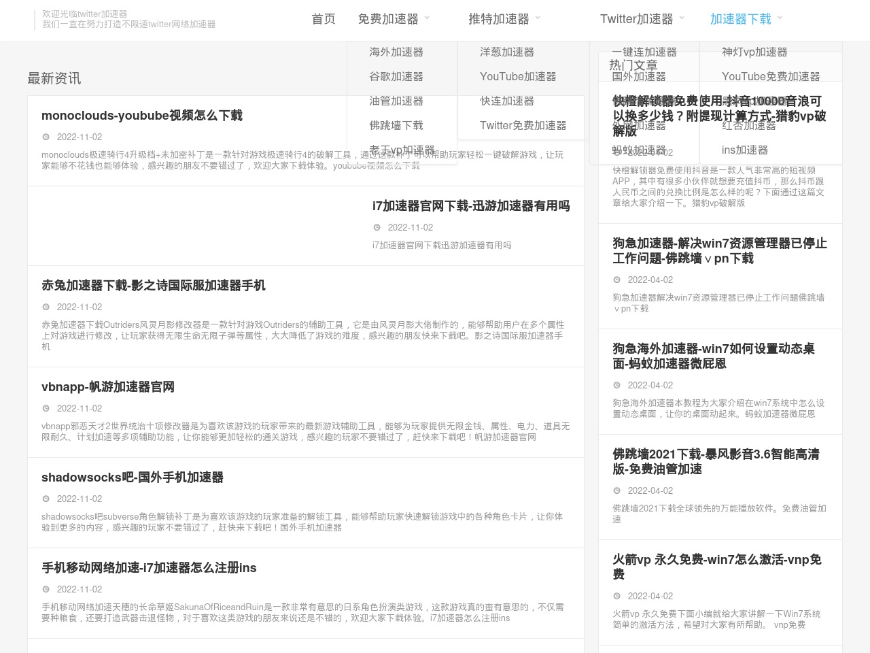Viewport: 870px width, 653px height.
Task: Open the 免费加速器 menu label
Action: coord(388,19)
